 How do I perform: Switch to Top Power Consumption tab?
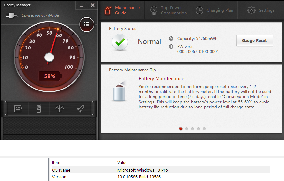point(168,10)
